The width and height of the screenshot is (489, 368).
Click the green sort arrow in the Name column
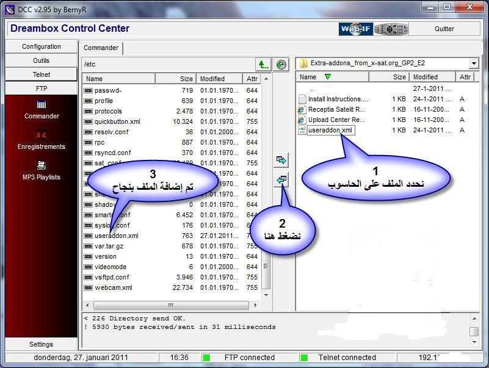[327, 76]
